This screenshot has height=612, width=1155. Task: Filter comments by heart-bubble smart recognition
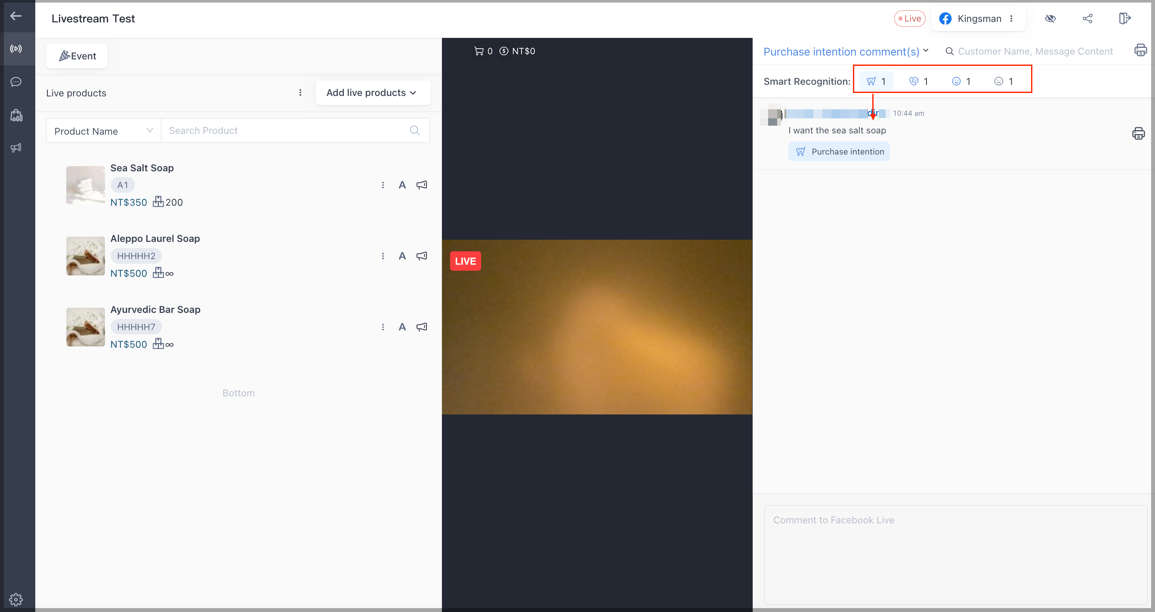click(x=918, y=81)
